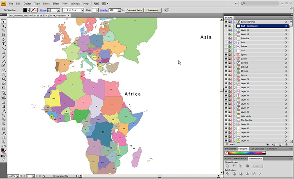Open the brush definition dropdown showing 2 pt. Oval

tap(82, 10)
